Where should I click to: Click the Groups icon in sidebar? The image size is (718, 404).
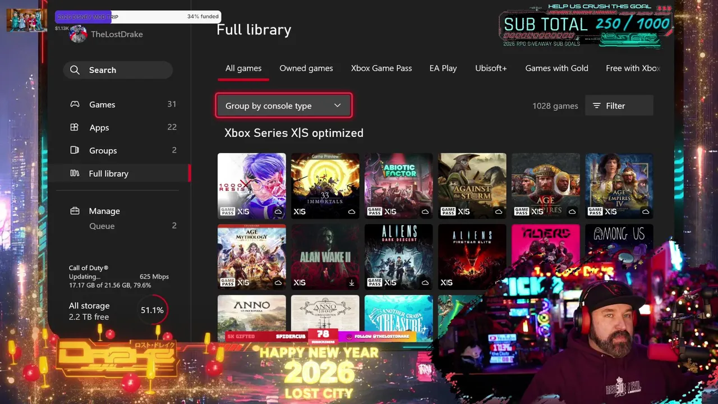coord(75,150)
